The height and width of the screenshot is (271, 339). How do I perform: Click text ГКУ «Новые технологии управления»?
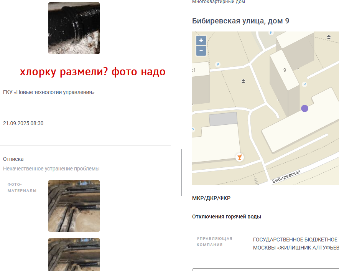pyautogui.click(x=49, y=92)
